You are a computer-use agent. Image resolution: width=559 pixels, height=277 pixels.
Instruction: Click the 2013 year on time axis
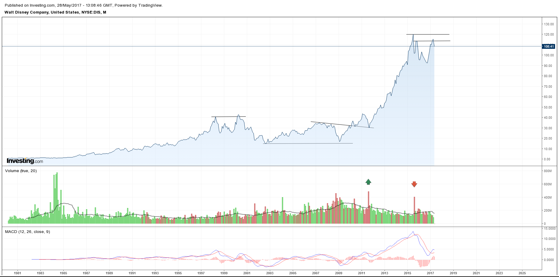tap(385, 273)
